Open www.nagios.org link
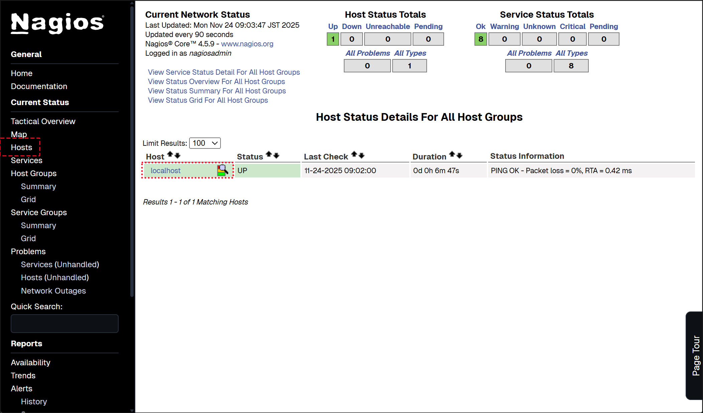703x413 pixels. click(247, 44)
